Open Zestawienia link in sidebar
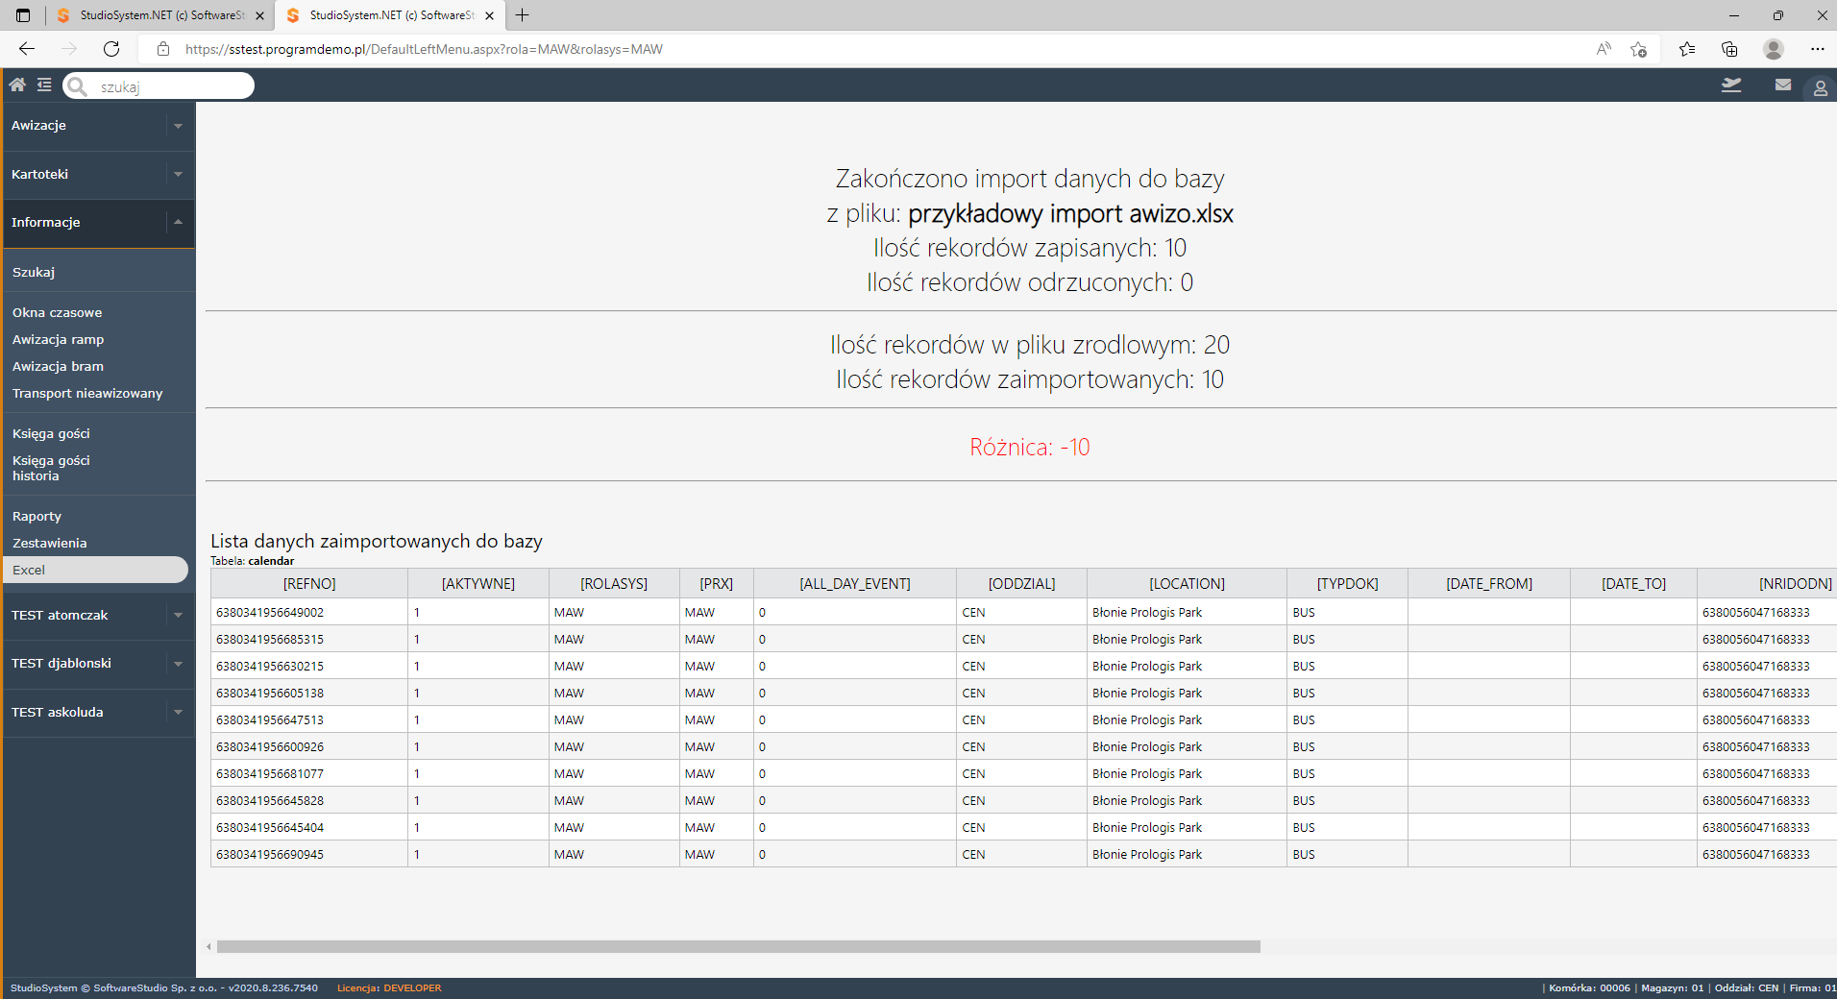 click(49, 543)
